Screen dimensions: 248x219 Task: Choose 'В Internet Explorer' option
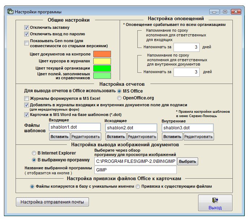34,153
